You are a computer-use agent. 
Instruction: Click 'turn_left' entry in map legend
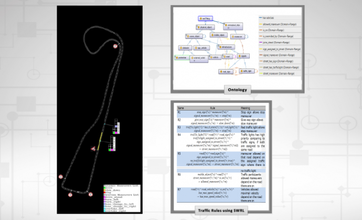(112, 200)
